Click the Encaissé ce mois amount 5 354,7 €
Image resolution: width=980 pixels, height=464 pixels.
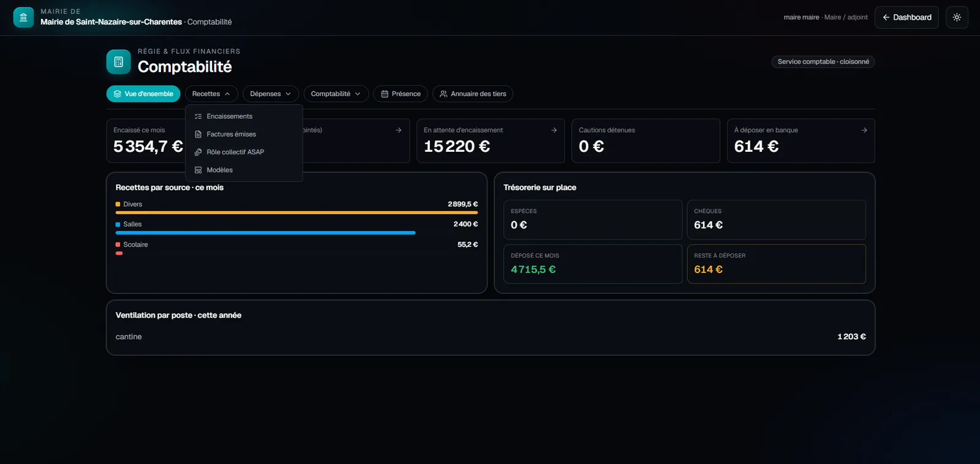point(148,146)
